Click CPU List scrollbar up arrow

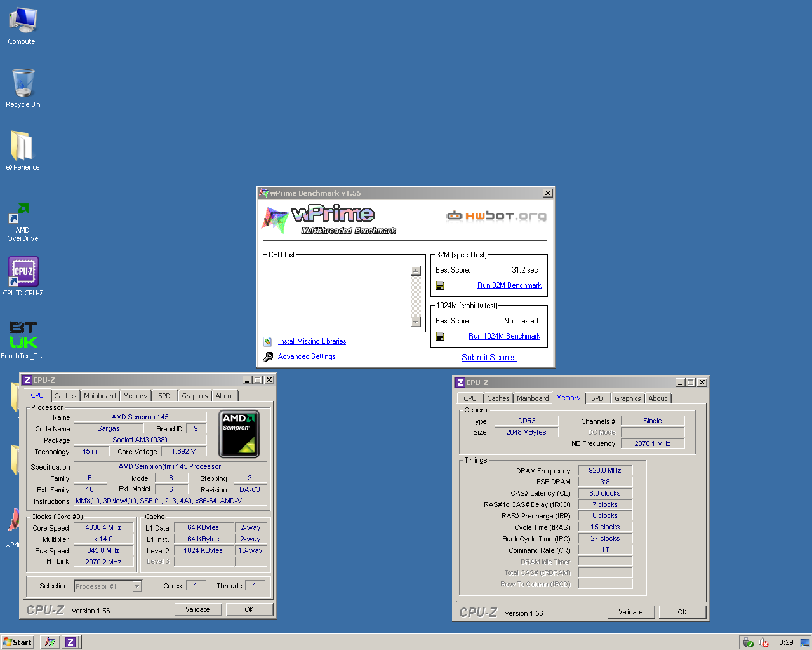416,271
